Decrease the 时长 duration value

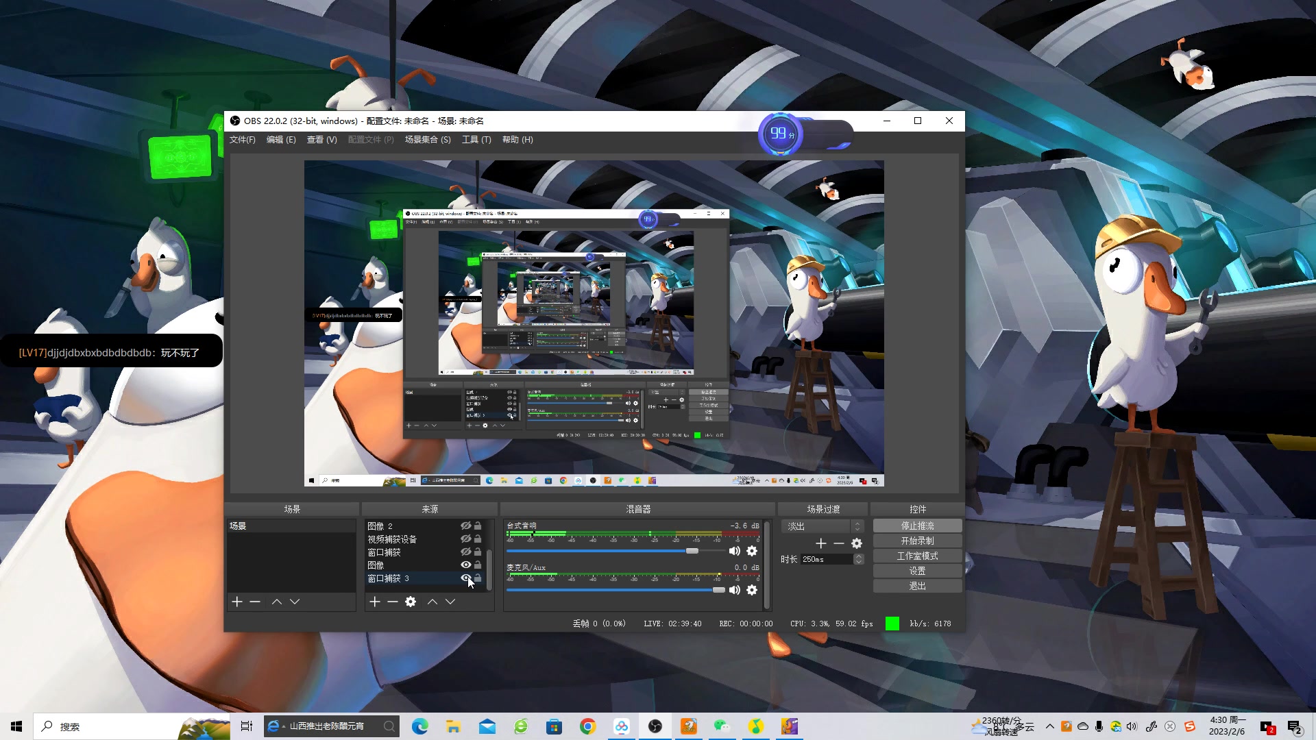click(x=858, y=562)
